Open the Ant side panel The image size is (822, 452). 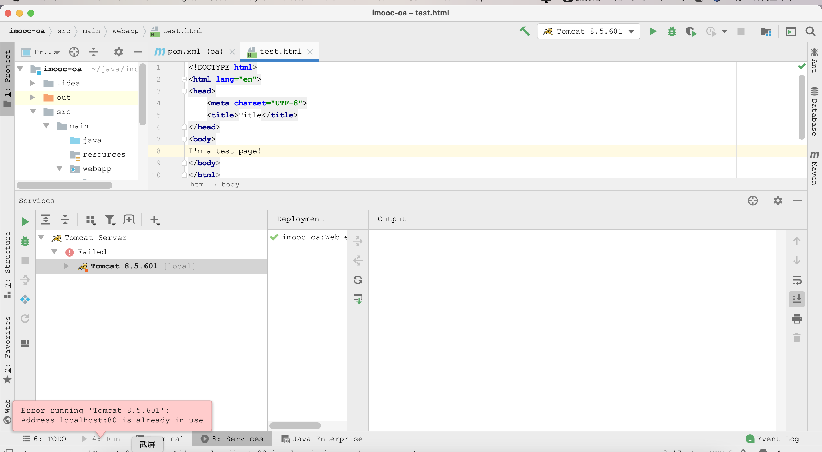pos(814,60)
